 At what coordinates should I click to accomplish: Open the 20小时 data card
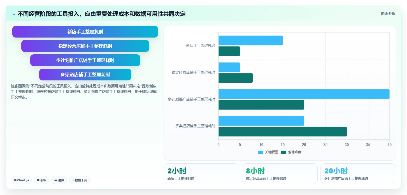[x=358, y=174]
